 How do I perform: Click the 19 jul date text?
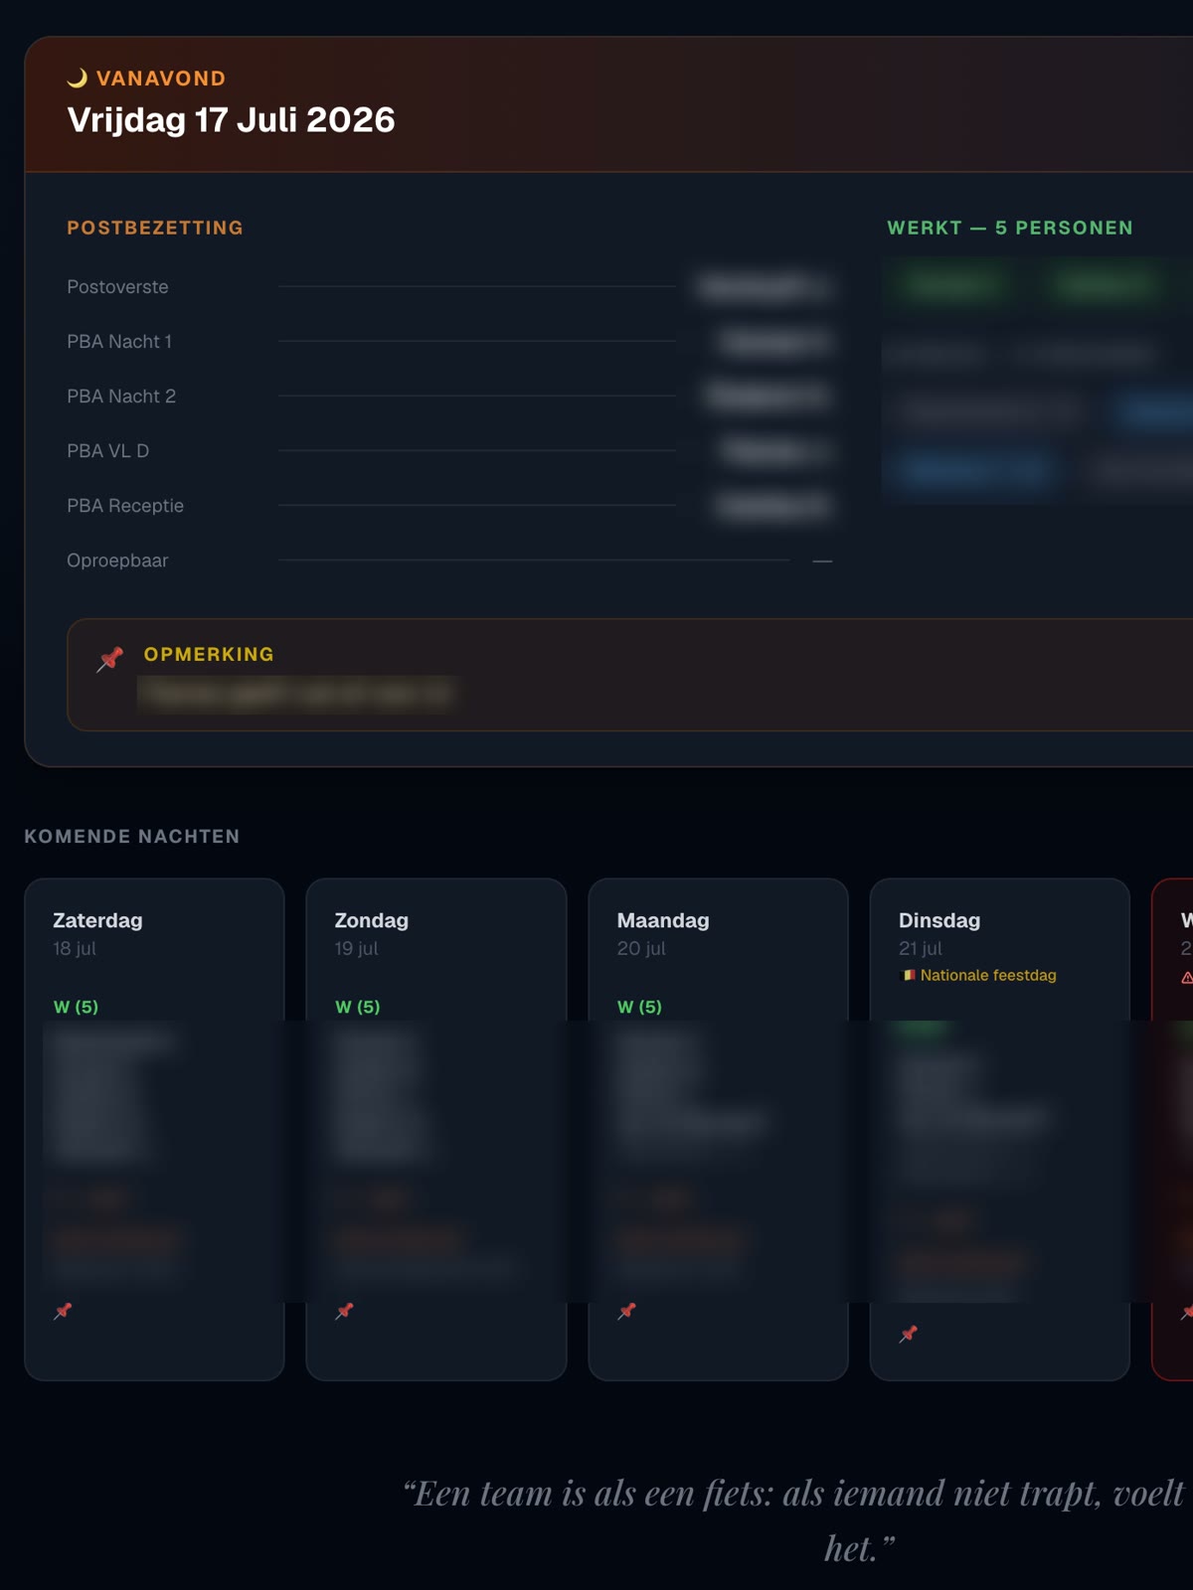point(357,948)
